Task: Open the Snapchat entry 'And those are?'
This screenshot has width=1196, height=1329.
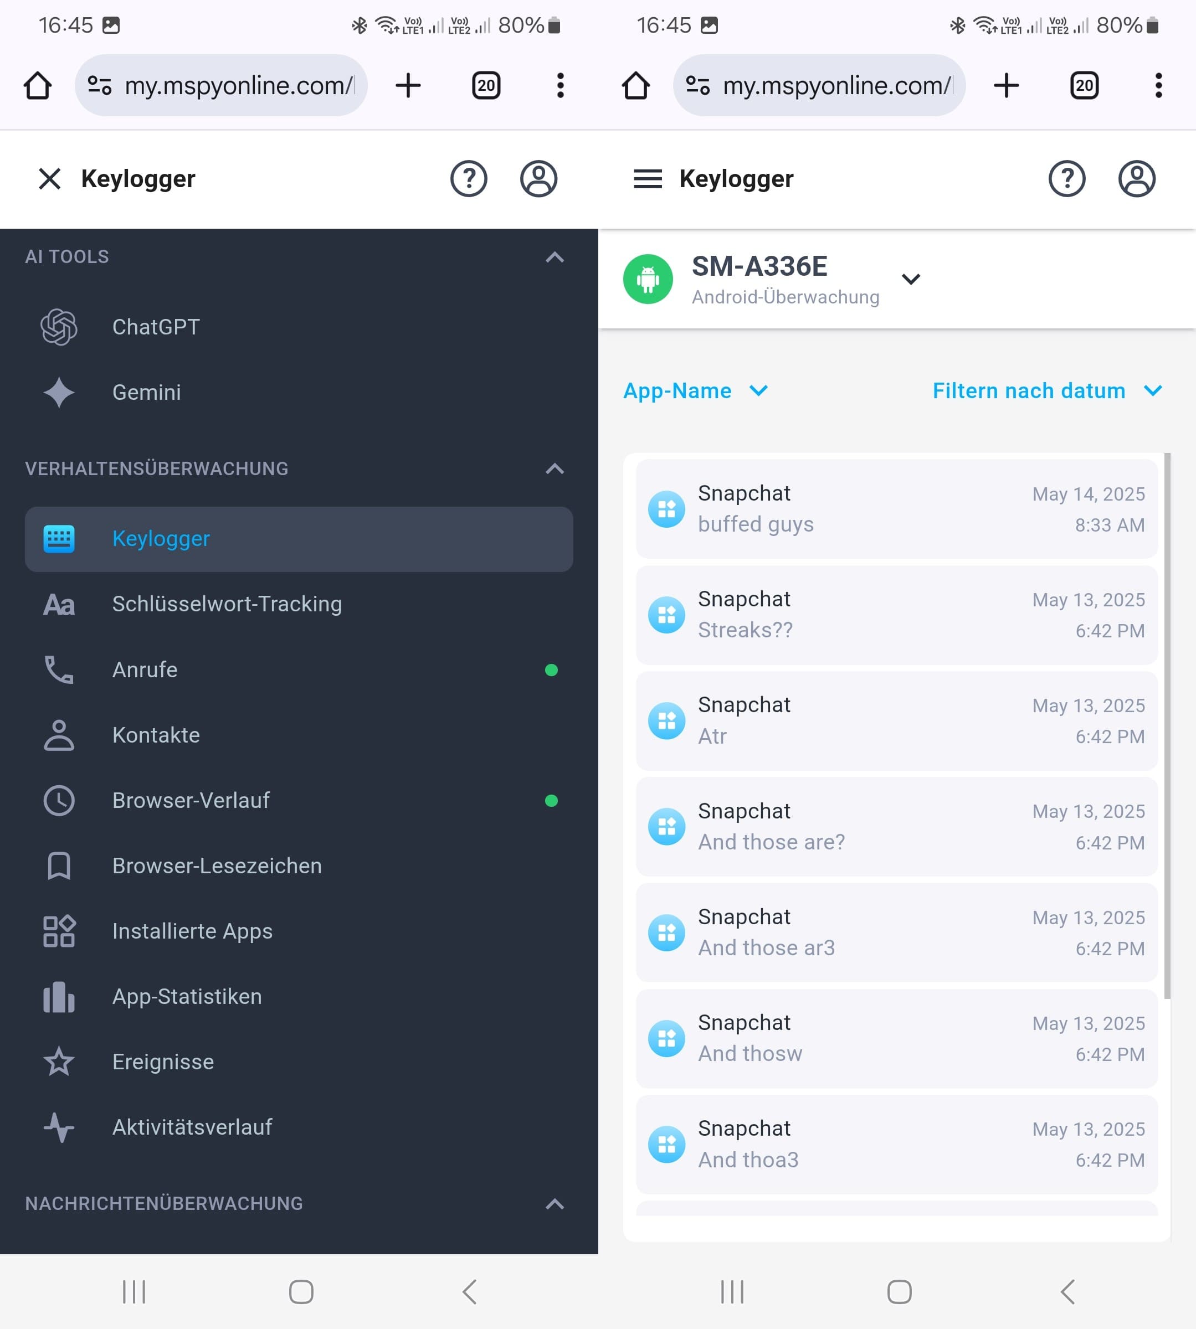Action: click(x=896, y=826)
